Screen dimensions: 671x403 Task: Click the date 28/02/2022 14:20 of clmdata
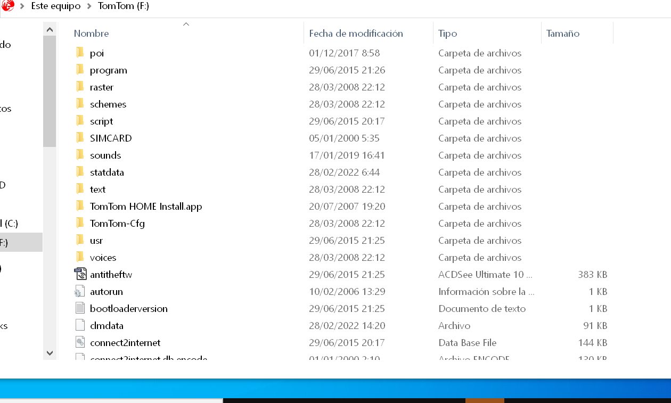pyautogui.click(x=347, y=326)
